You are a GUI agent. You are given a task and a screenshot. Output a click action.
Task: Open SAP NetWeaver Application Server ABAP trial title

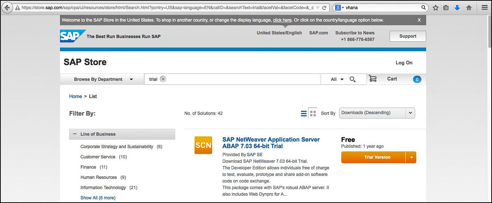tap(271, 143)
